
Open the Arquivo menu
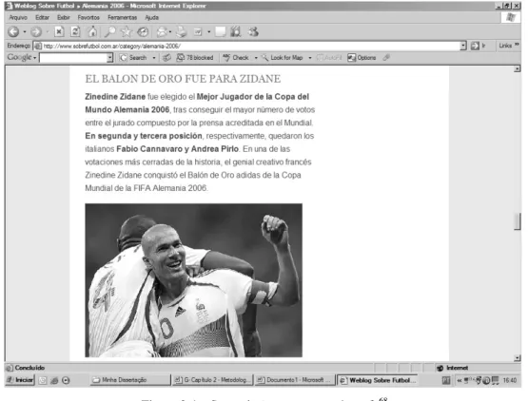coord(18,17)
